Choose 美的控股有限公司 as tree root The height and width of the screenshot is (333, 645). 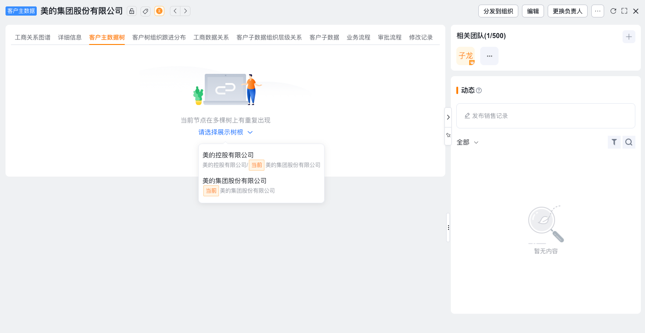(261, 160)
